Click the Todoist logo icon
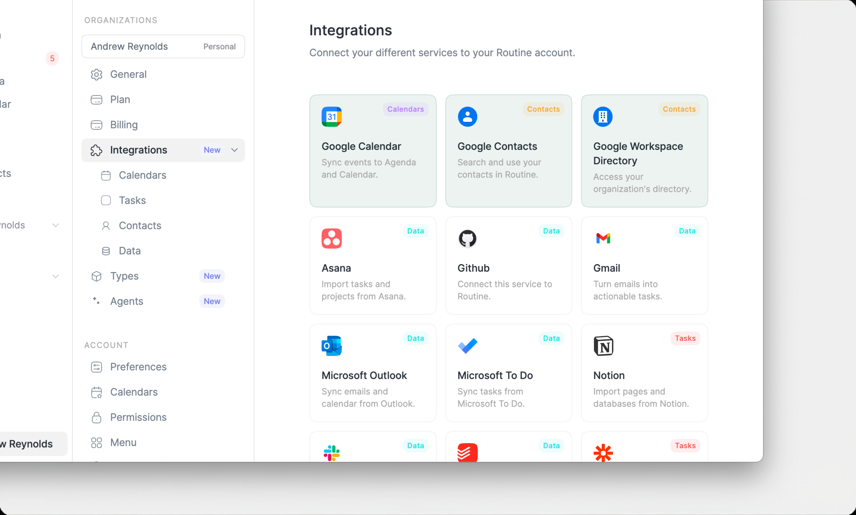Viewport: 856px width, 515px height. point(467,453)
